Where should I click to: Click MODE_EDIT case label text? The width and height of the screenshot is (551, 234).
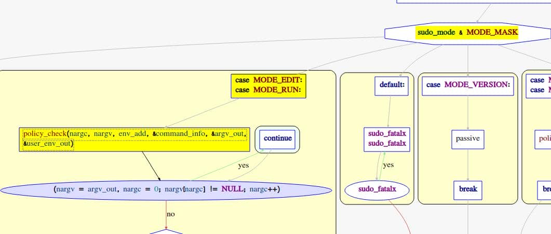coord(277,80)
